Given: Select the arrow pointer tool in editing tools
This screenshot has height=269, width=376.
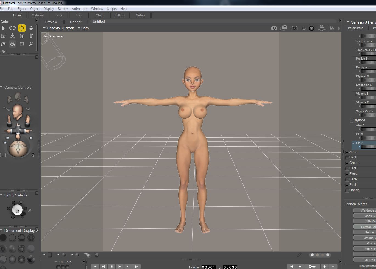Looking at the screenshot, I should coord(3,28).
